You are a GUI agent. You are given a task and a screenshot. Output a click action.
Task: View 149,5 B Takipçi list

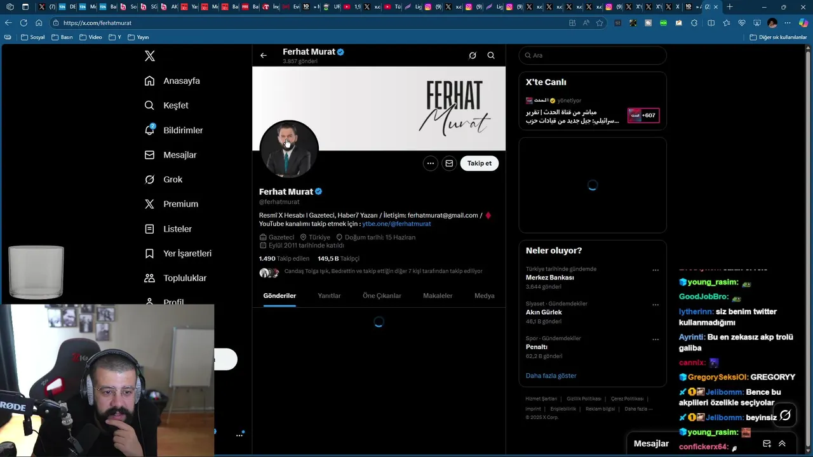coord(339,258)
